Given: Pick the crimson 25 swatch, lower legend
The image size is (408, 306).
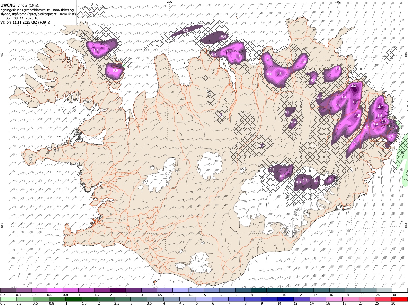Looking at the screenshot, I should point(383,299).
